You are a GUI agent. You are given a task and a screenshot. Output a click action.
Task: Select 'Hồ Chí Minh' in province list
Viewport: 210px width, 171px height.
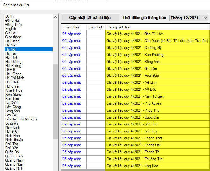(15, 78)
